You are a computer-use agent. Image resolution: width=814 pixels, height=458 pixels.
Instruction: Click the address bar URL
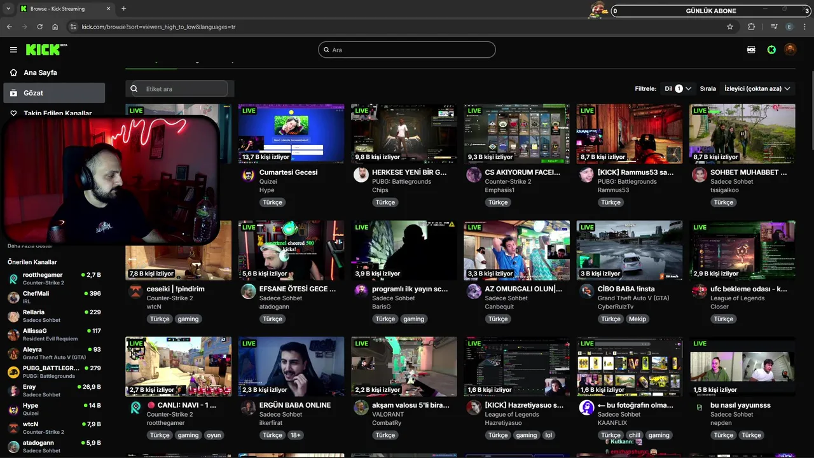tap(158, 27)
